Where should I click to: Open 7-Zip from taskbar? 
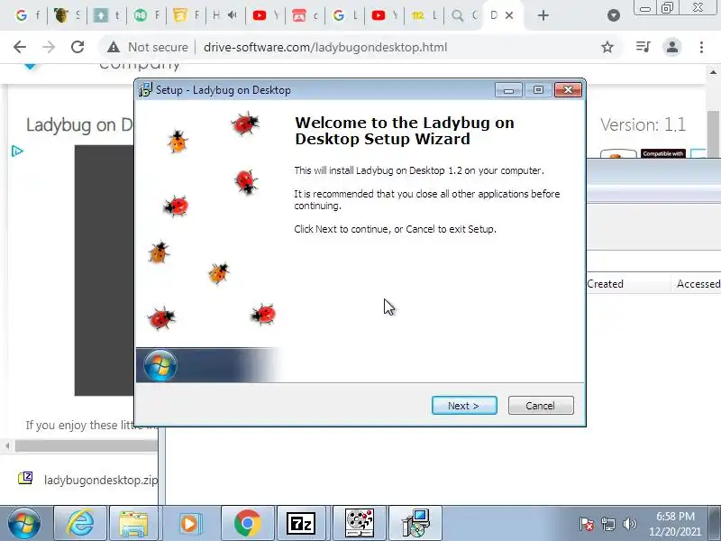click(301, 524)
